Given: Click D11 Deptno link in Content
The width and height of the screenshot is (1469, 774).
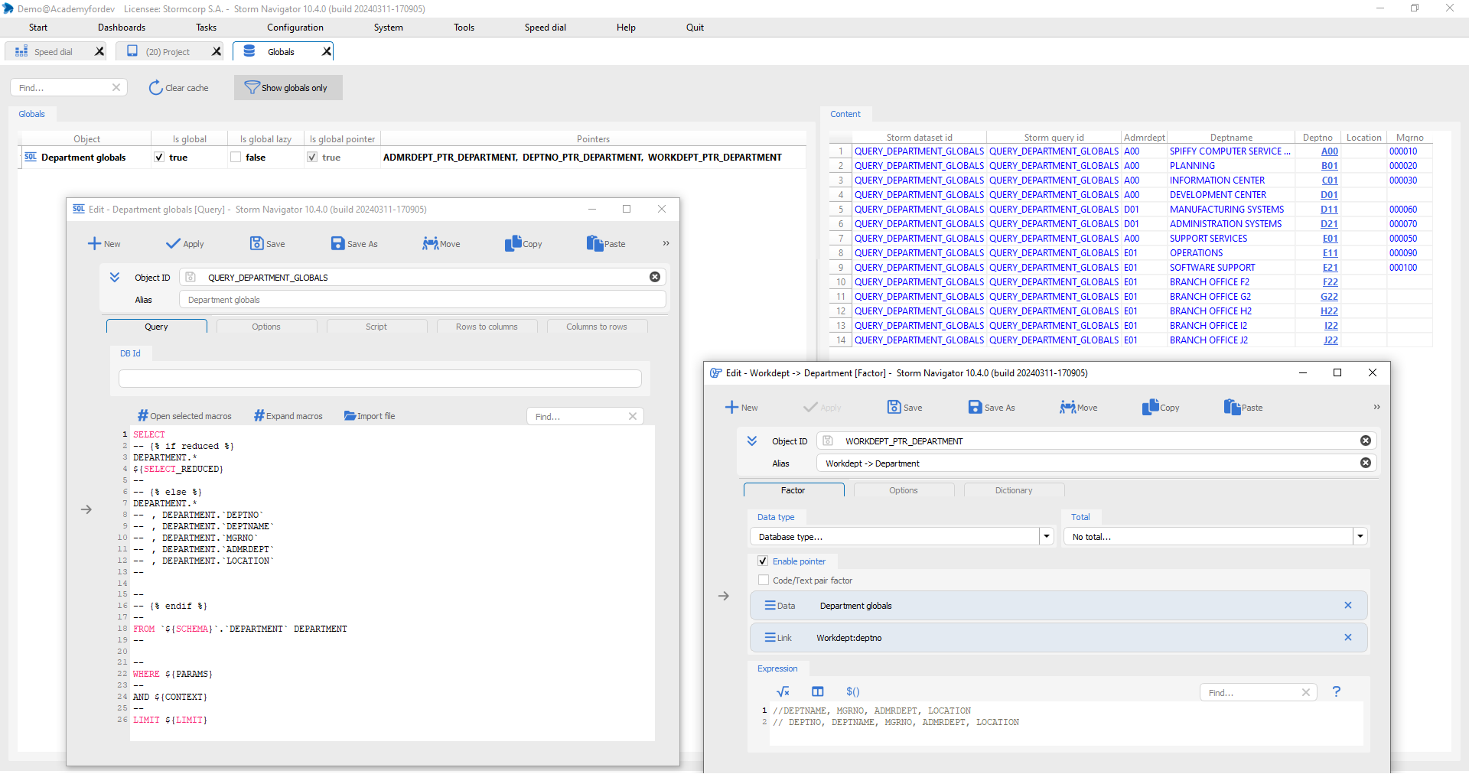Looking at the screenshot, I should 1330,210.
